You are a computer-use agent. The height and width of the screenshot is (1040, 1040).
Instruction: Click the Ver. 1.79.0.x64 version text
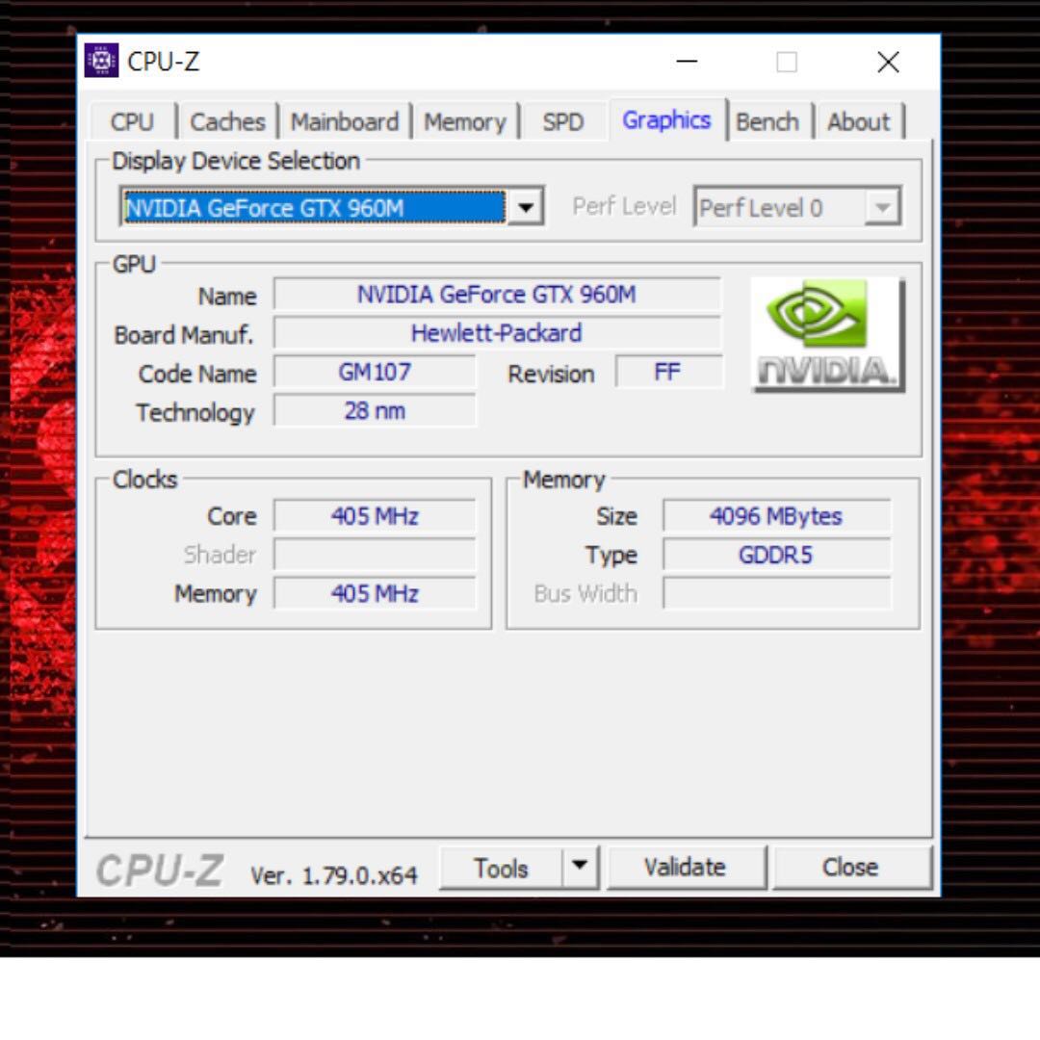click(333, 875)
